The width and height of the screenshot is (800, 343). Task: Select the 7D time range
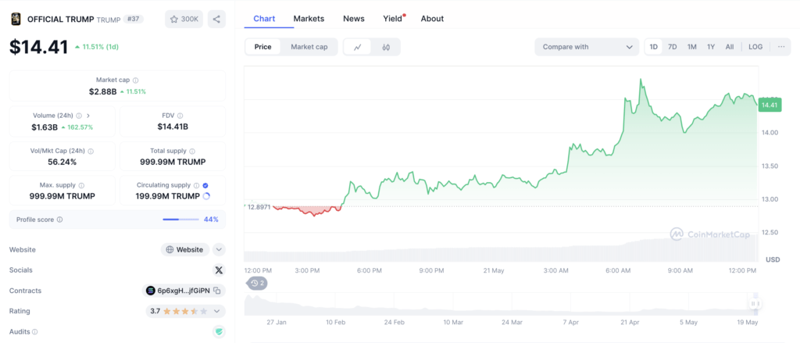pyautogui.click(x=673, y=47)
